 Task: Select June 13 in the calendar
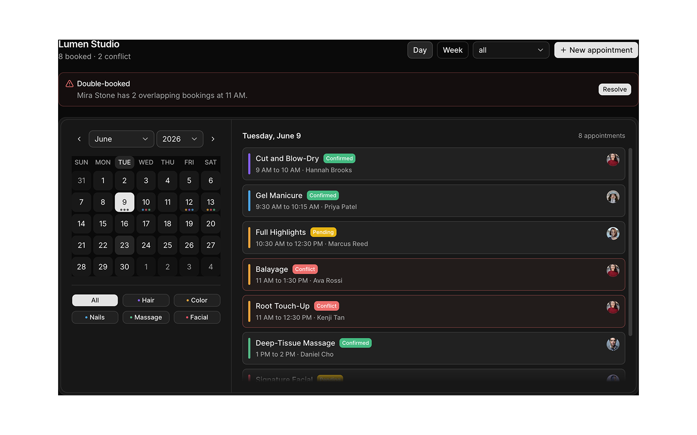click(211, 203)
